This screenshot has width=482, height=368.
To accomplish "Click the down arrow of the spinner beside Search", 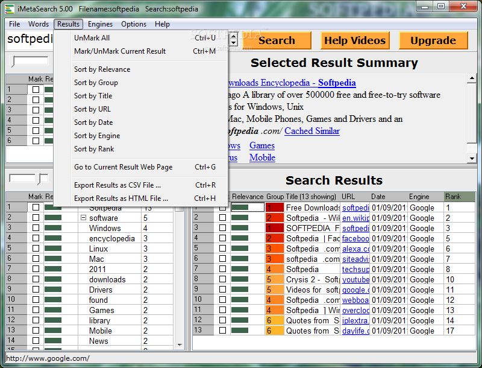I will [x=234, y=43].
